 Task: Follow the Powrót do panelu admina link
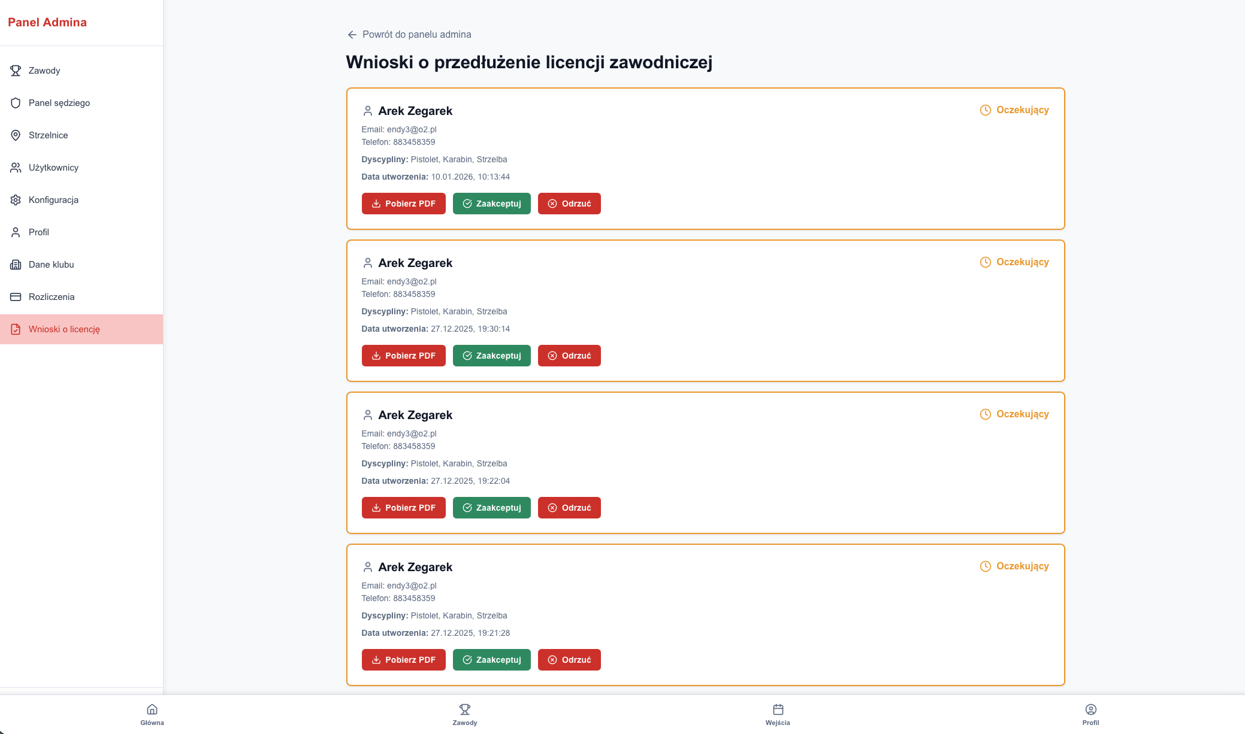[x=416, y=35]
